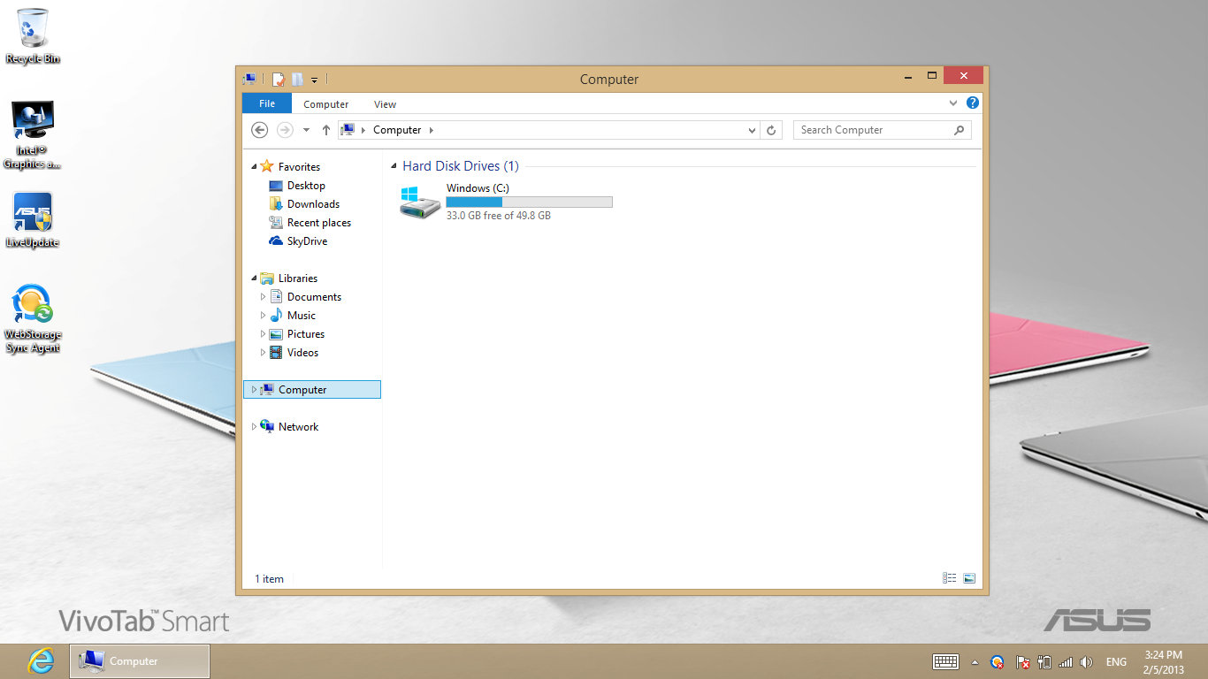The image size is (1208, 679).
Task: Click the battery power tray icon
Action: point(1044,662)
